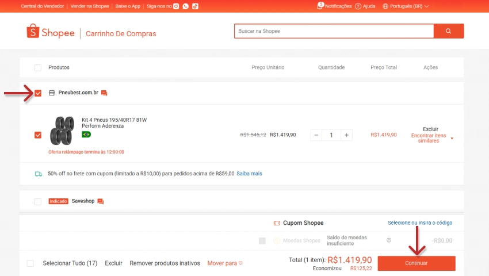Click the Buscar na Shopee search field
This screenshot has width=489, height=276.
tap(334, 31)
